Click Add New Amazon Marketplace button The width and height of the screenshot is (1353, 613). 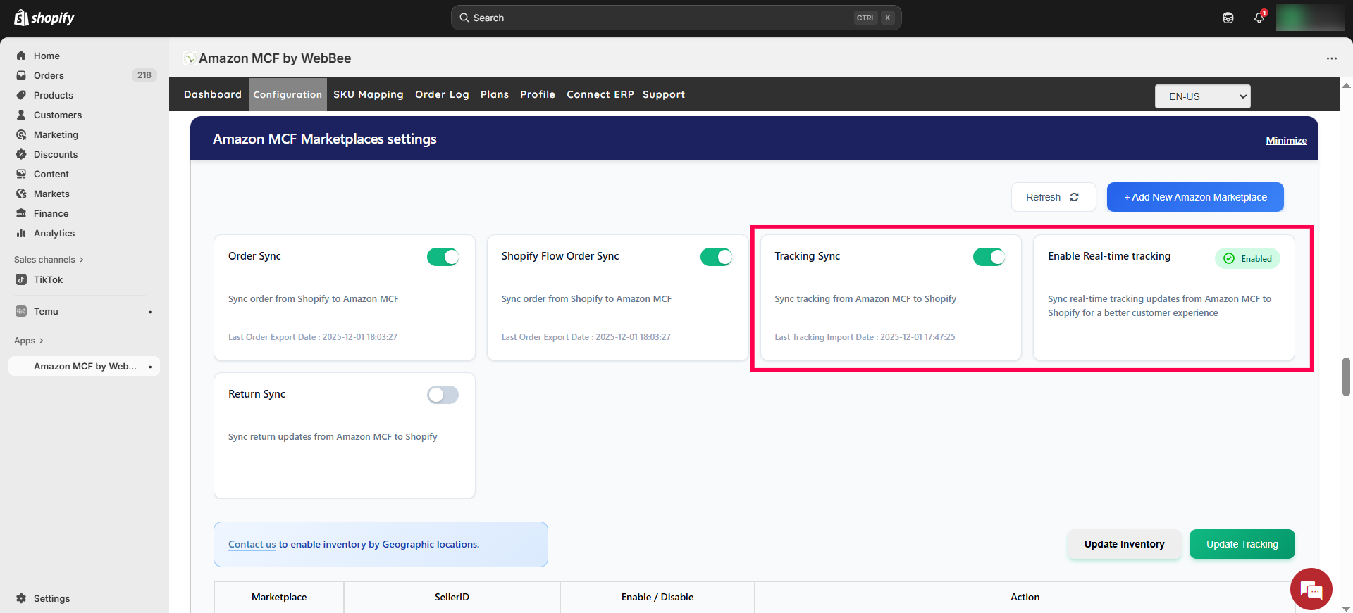(1194, 197)
